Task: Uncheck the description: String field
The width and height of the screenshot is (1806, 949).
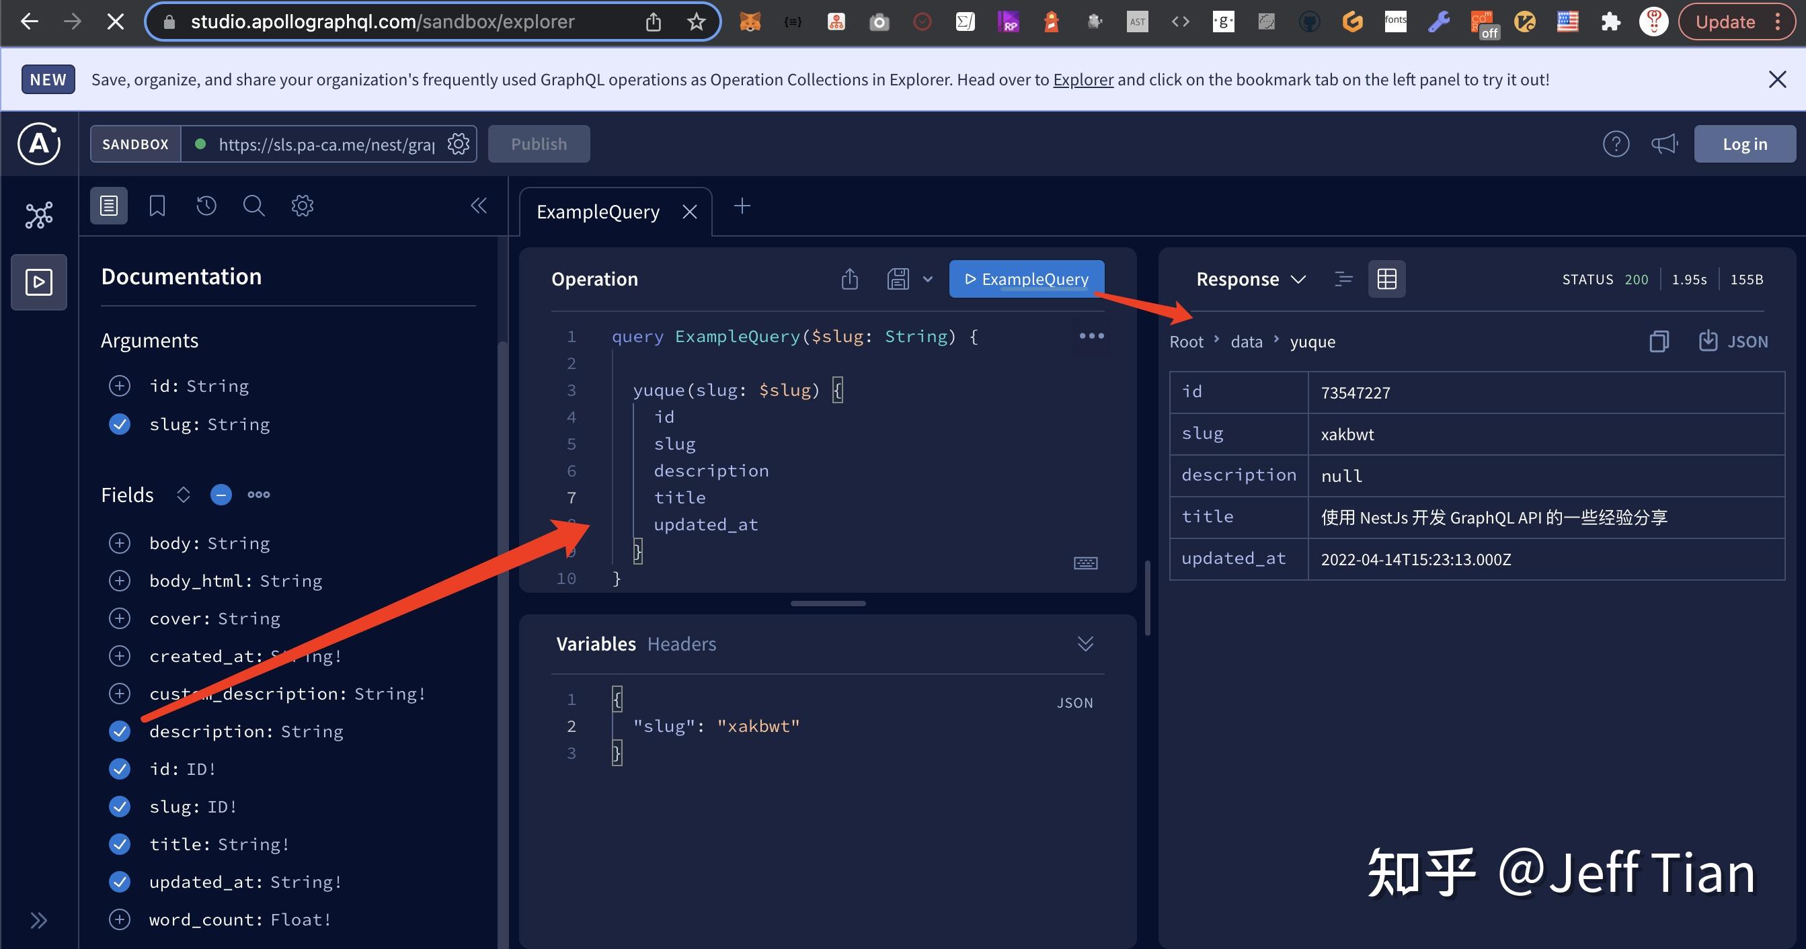Action: tap(120, 731)
